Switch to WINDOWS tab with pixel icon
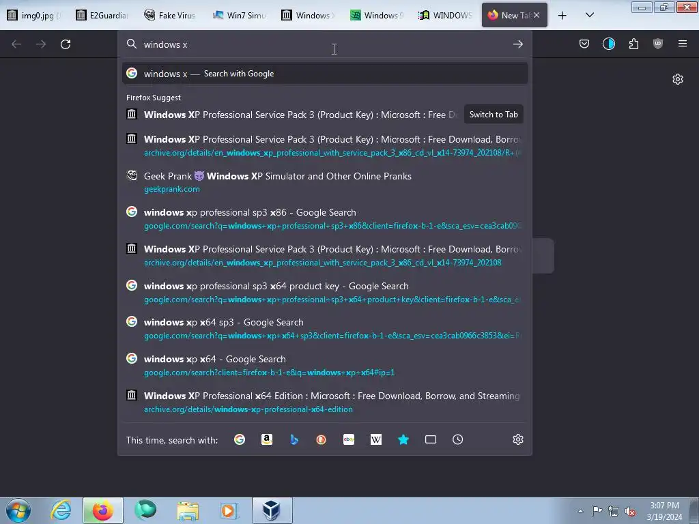This screenshot has width=699, height=524. point(445,15)
